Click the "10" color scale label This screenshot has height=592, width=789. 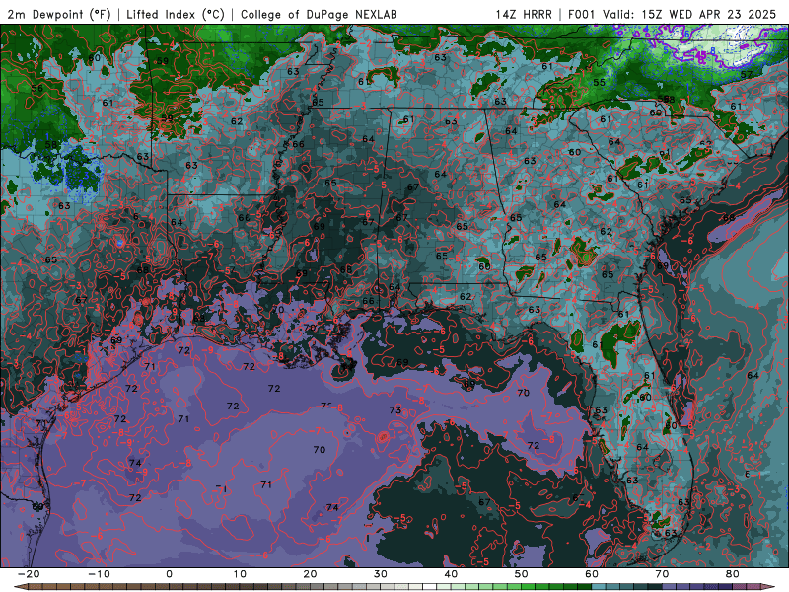coord(240,574)
